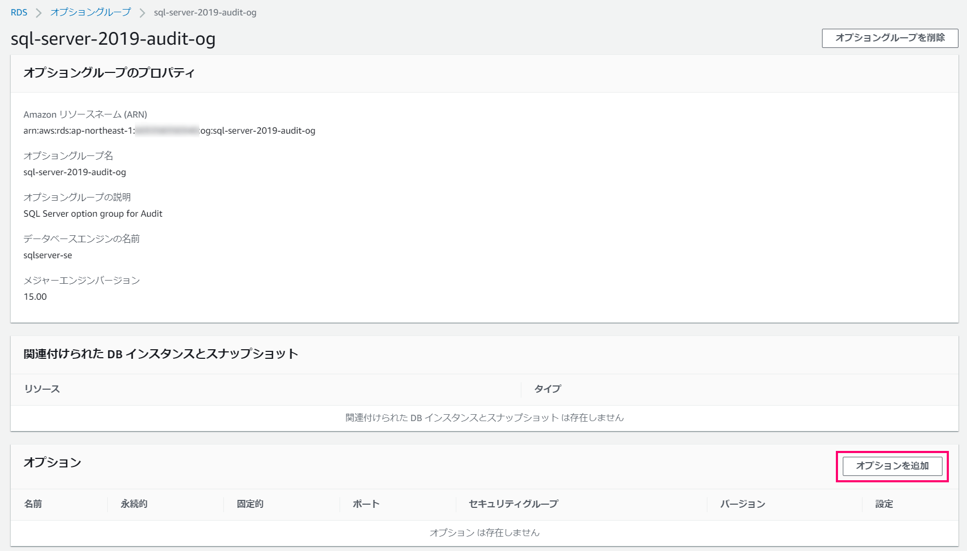The width and height of the screenshot is (967, 551).
Task: Open the オプショングループ breadcrumb link
Action: pyautogui.click(x=90, y=12)
